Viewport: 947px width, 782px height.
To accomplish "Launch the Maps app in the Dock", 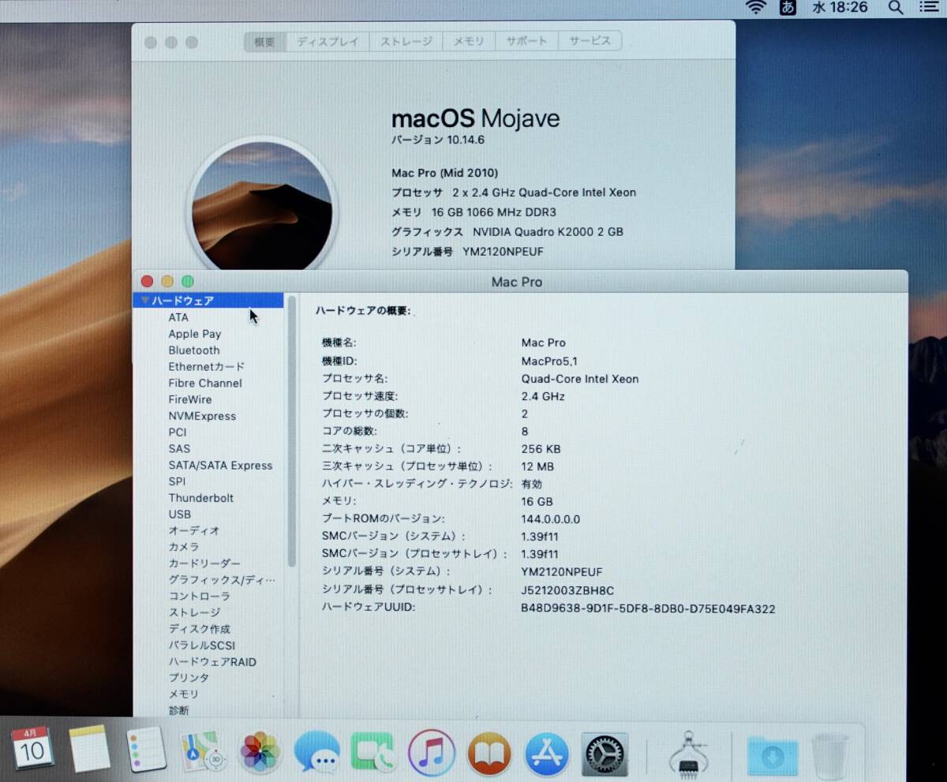I will pos(204,750).
